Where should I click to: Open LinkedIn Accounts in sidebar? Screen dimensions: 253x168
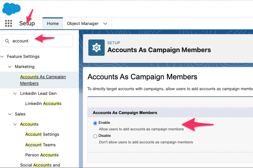pos(43,104)
